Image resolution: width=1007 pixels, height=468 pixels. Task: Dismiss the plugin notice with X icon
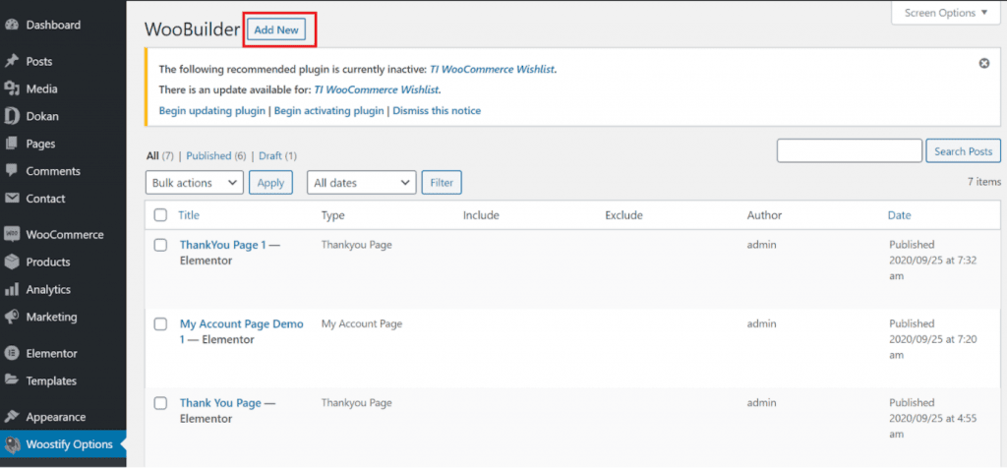click(983, 63)
